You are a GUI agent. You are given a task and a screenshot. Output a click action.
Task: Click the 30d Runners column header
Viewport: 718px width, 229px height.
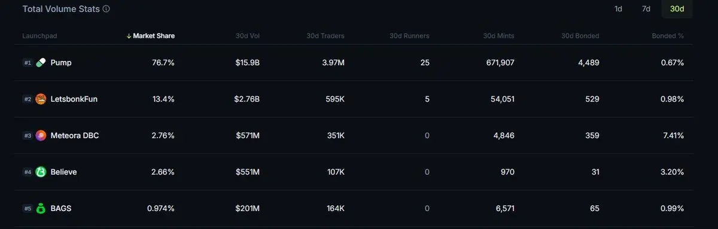coord(409,36)
